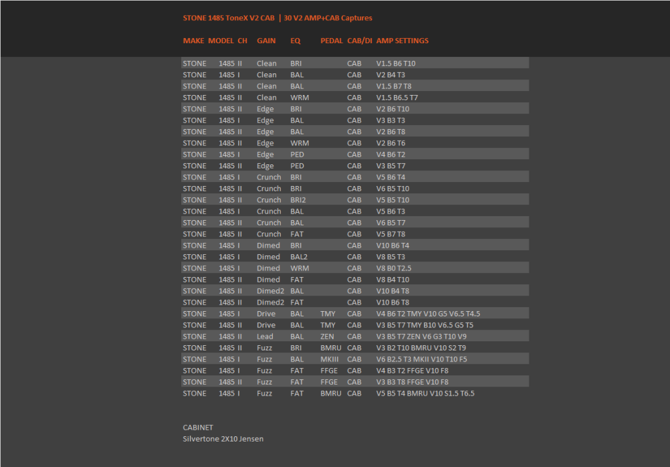Select the 'V3 B5 T7' settings in Edge PED row
Screen dimensions: 670x467
click(391, 166)
